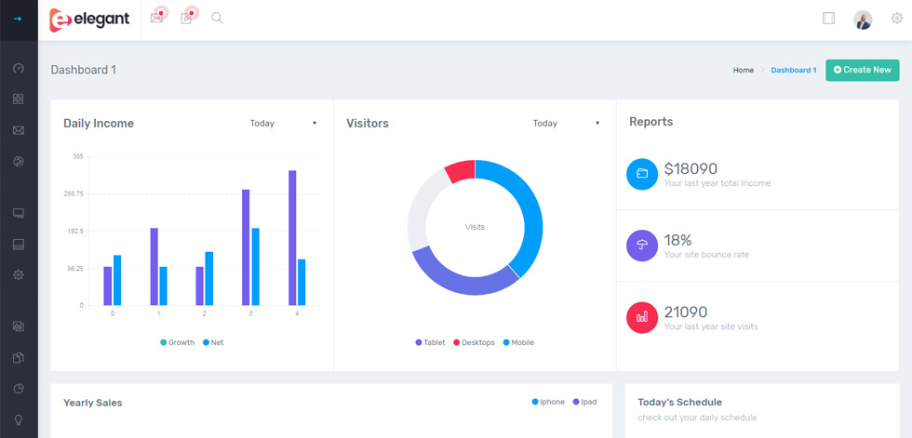Open the envelope inbox icon in the sidebar
Viewport: 912px width, 438px height.
click(x=18, y=130)
